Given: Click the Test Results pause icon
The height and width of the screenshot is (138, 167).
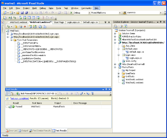Looking at the screenshot, I should [x=67, y=93].
